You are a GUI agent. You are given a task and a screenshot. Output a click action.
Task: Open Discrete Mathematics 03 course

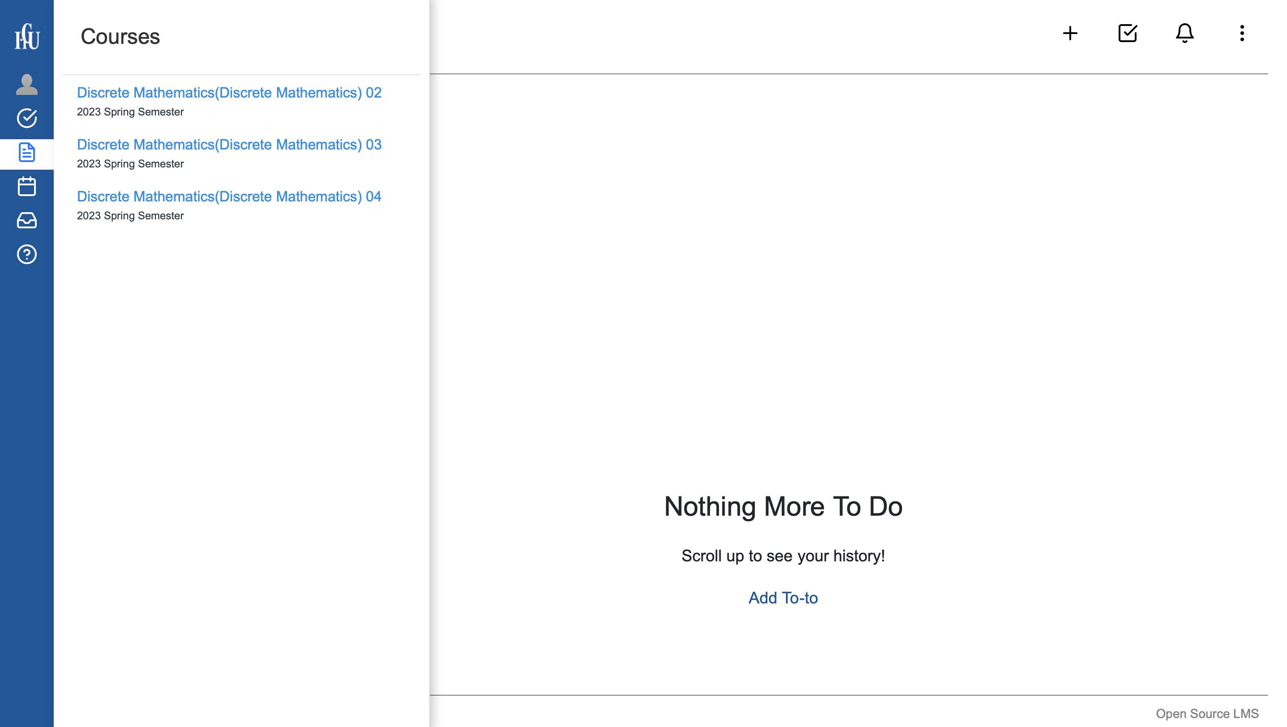(229, 145)
